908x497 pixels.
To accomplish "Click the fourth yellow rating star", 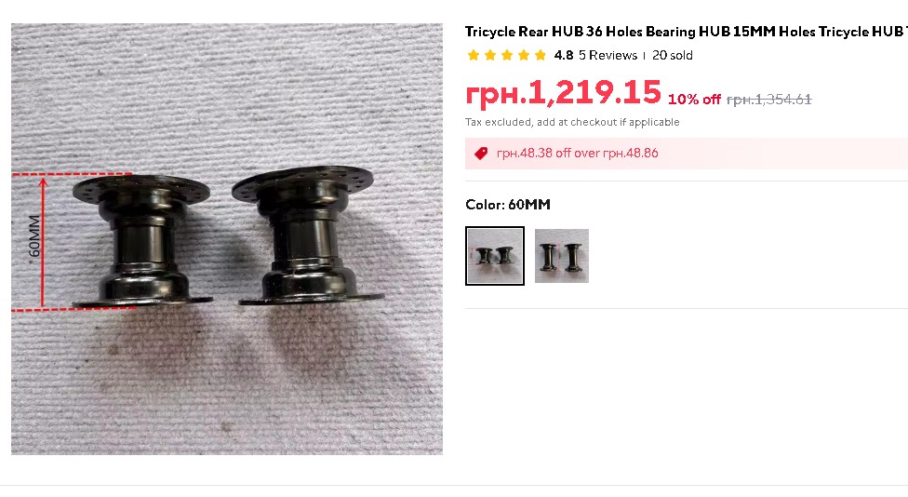I will 524,55.
